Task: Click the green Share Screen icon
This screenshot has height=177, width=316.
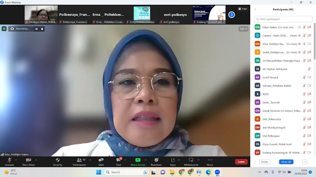Action: [138, 160]
